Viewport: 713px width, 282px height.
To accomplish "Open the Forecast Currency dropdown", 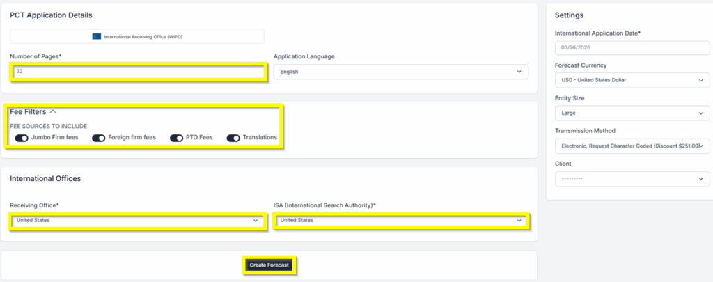I will click(632, 80).
